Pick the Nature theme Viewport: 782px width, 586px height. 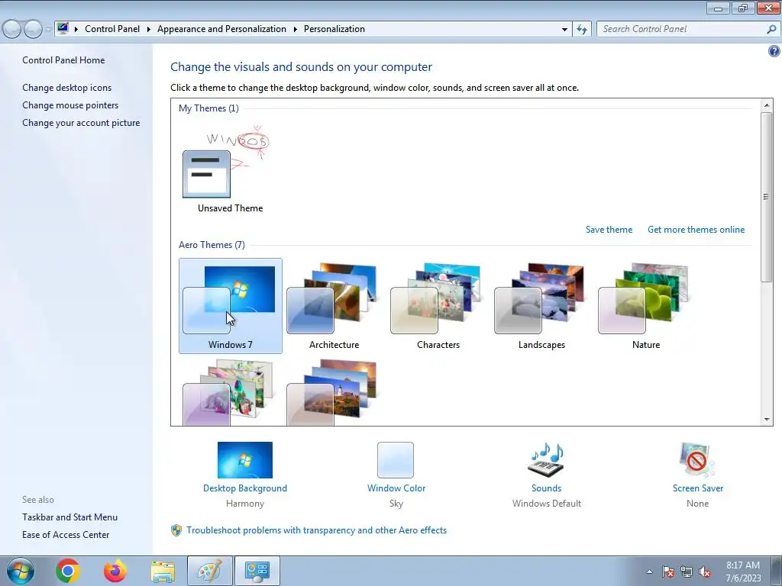646,305
